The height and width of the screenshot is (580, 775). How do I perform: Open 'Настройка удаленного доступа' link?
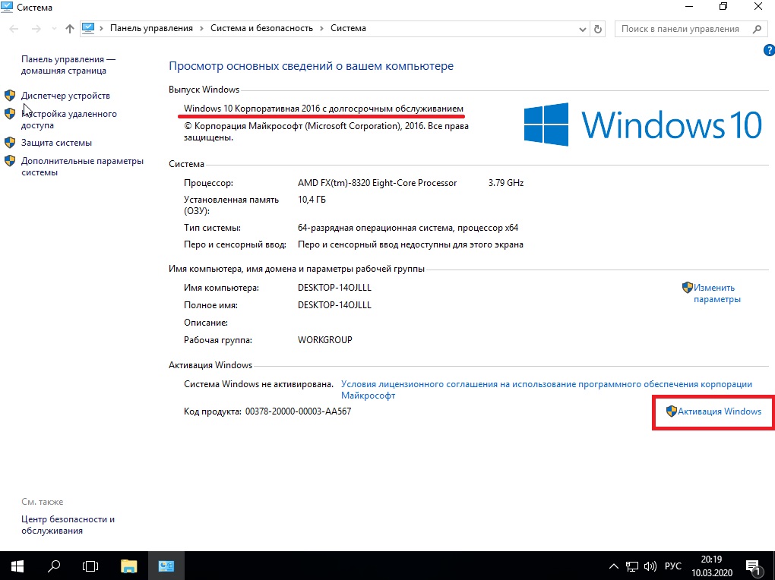68,119
